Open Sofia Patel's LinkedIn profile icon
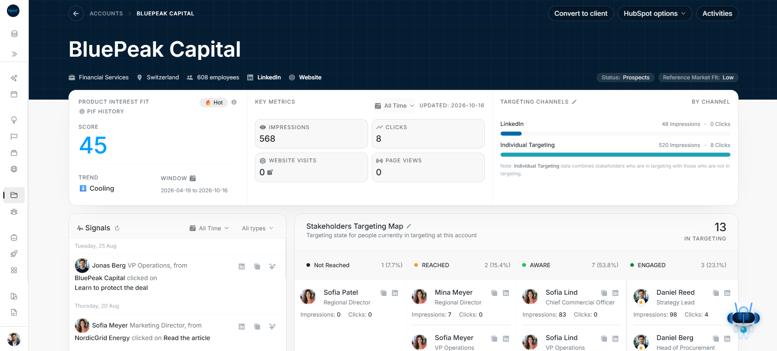Image resolution: width=777 pixels, height=351 pixels. pyautogui.click(x=395, y=293)
